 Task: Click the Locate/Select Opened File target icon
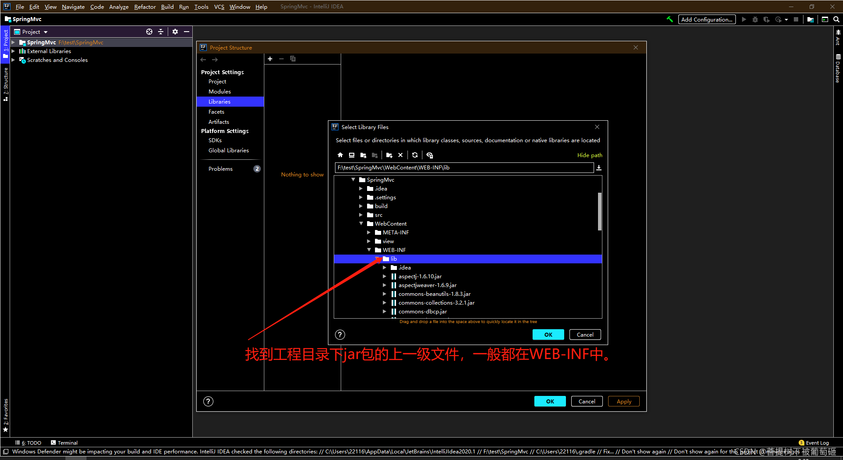click(149, 32)
